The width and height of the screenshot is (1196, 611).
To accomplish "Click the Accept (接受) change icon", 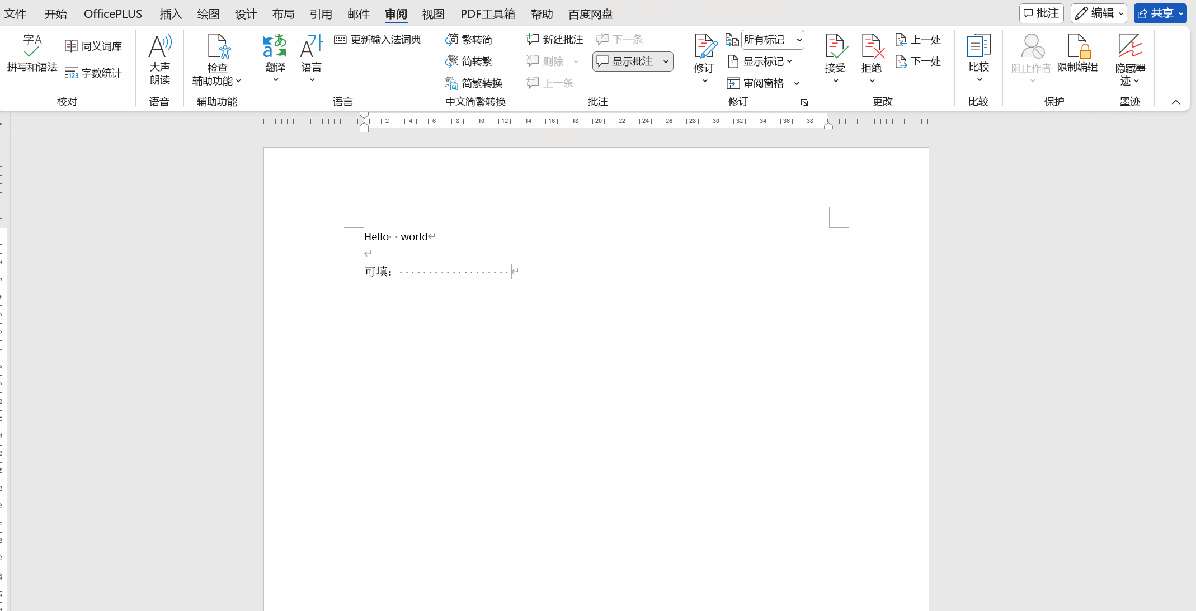I will [835, 47].
